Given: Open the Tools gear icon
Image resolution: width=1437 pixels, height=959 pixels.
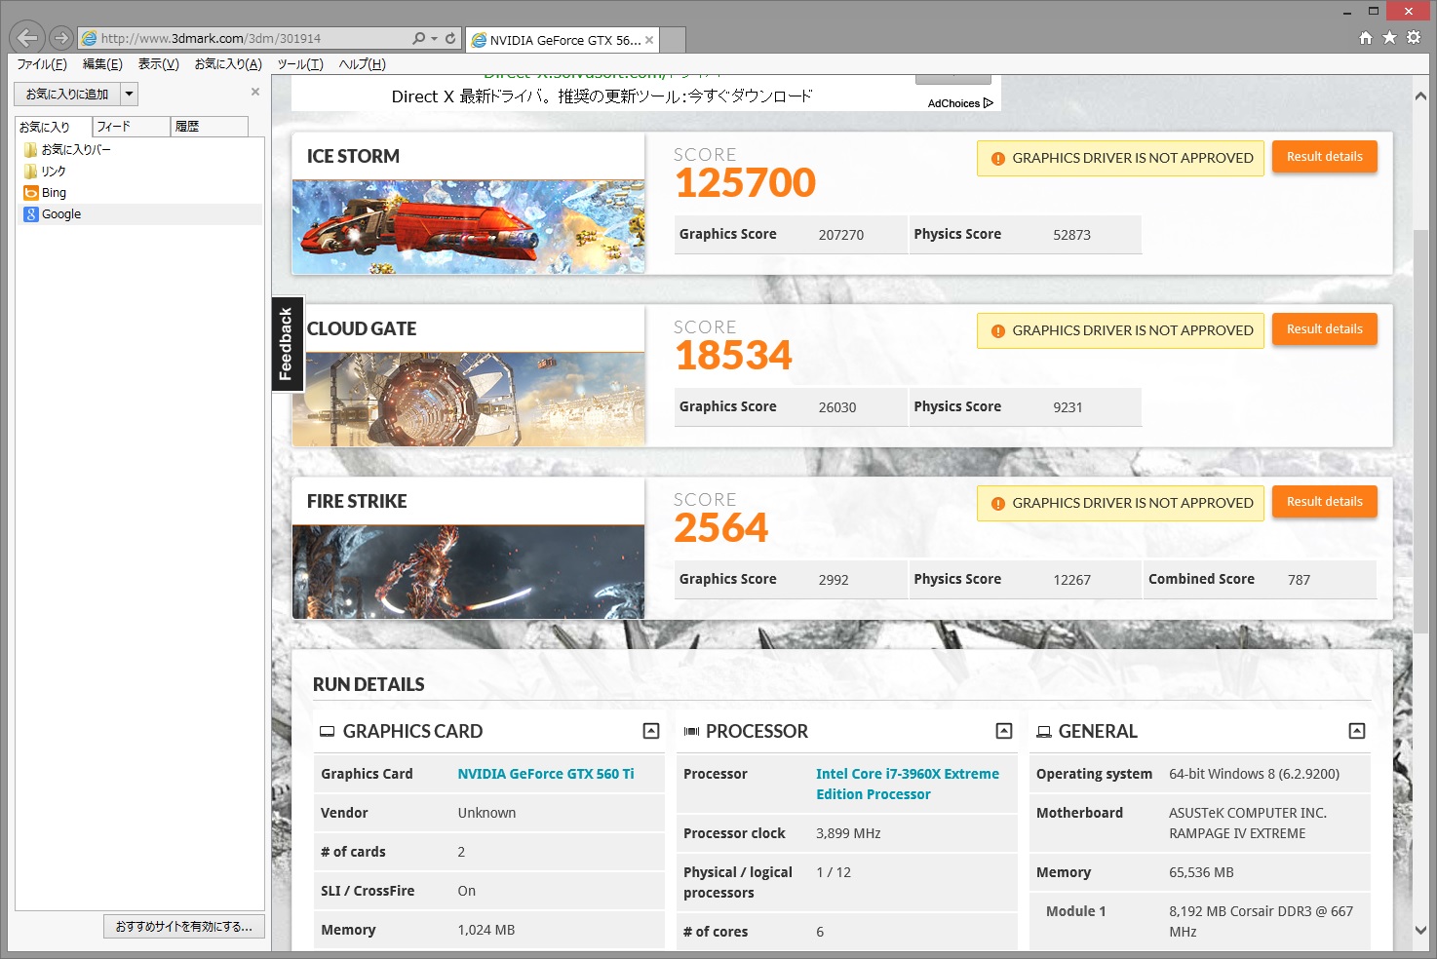Looking at the screenshot, I should coord(1415,38).
